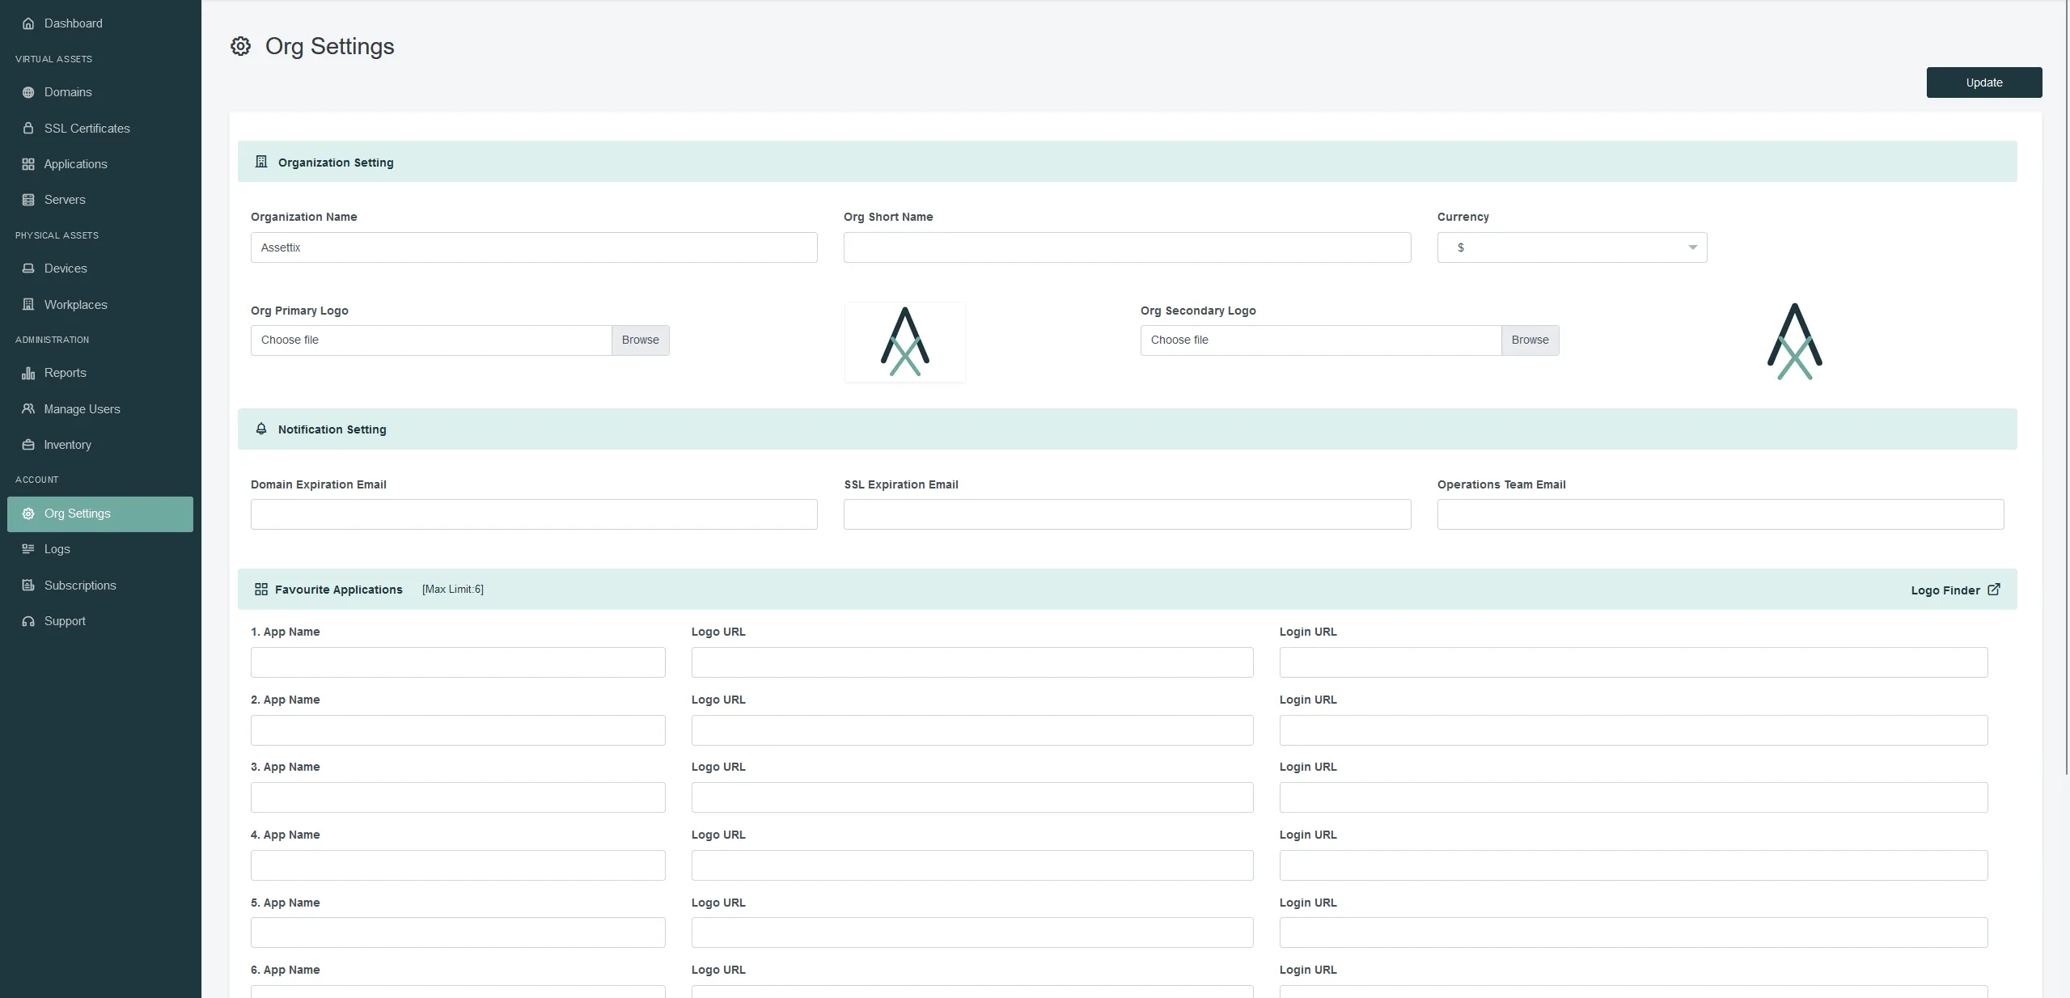Click Login URL field for app 3
Screen dimensions: 2070x998
(1633, 797)
